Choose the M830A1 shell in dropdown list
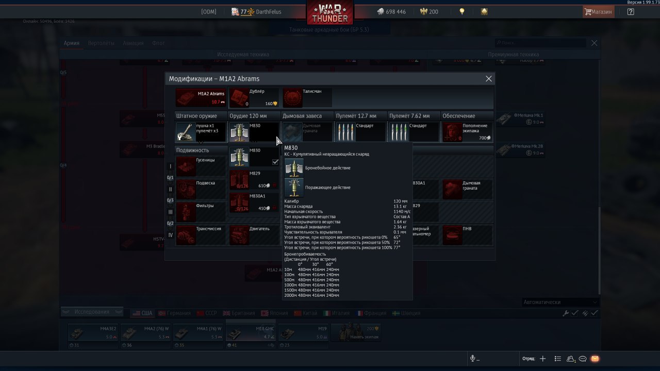The width and height of the screenshot is (660, 371). click(x=254, y=202)
